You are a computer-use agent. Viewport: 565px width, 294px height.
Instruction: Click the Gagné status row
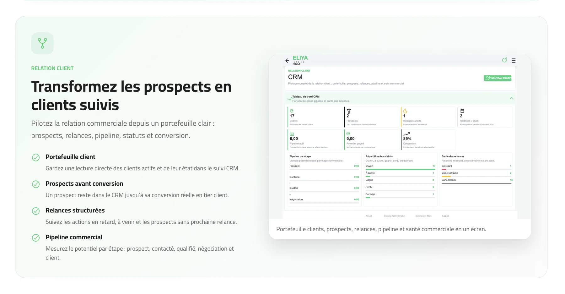coord(400,181)
